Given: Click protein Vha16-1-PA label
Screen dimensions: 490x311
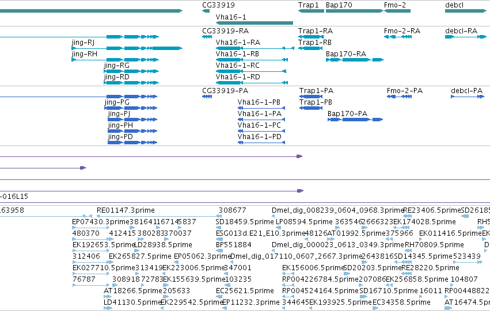Looking at the screenshot, I should coord(259,114).
